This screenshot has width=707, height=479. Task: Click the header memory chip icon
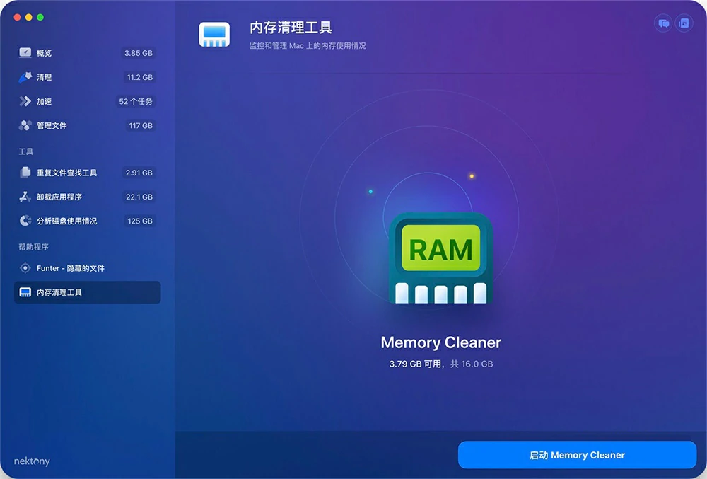(214, 35)
